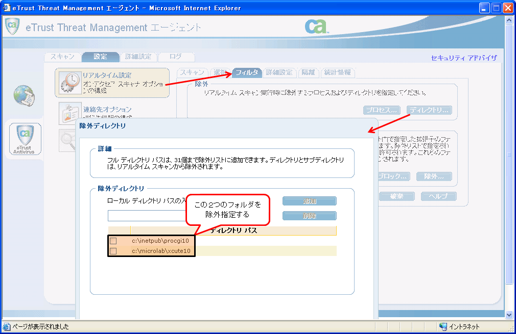Open the セキュリティ アドバイザ link
The image size is (516, 334).
coord(464,58)
